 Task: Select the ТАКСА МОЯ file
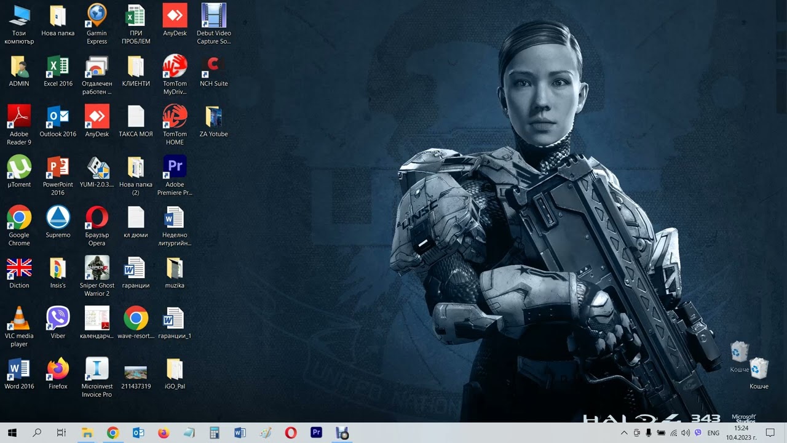tap(136, 122)
